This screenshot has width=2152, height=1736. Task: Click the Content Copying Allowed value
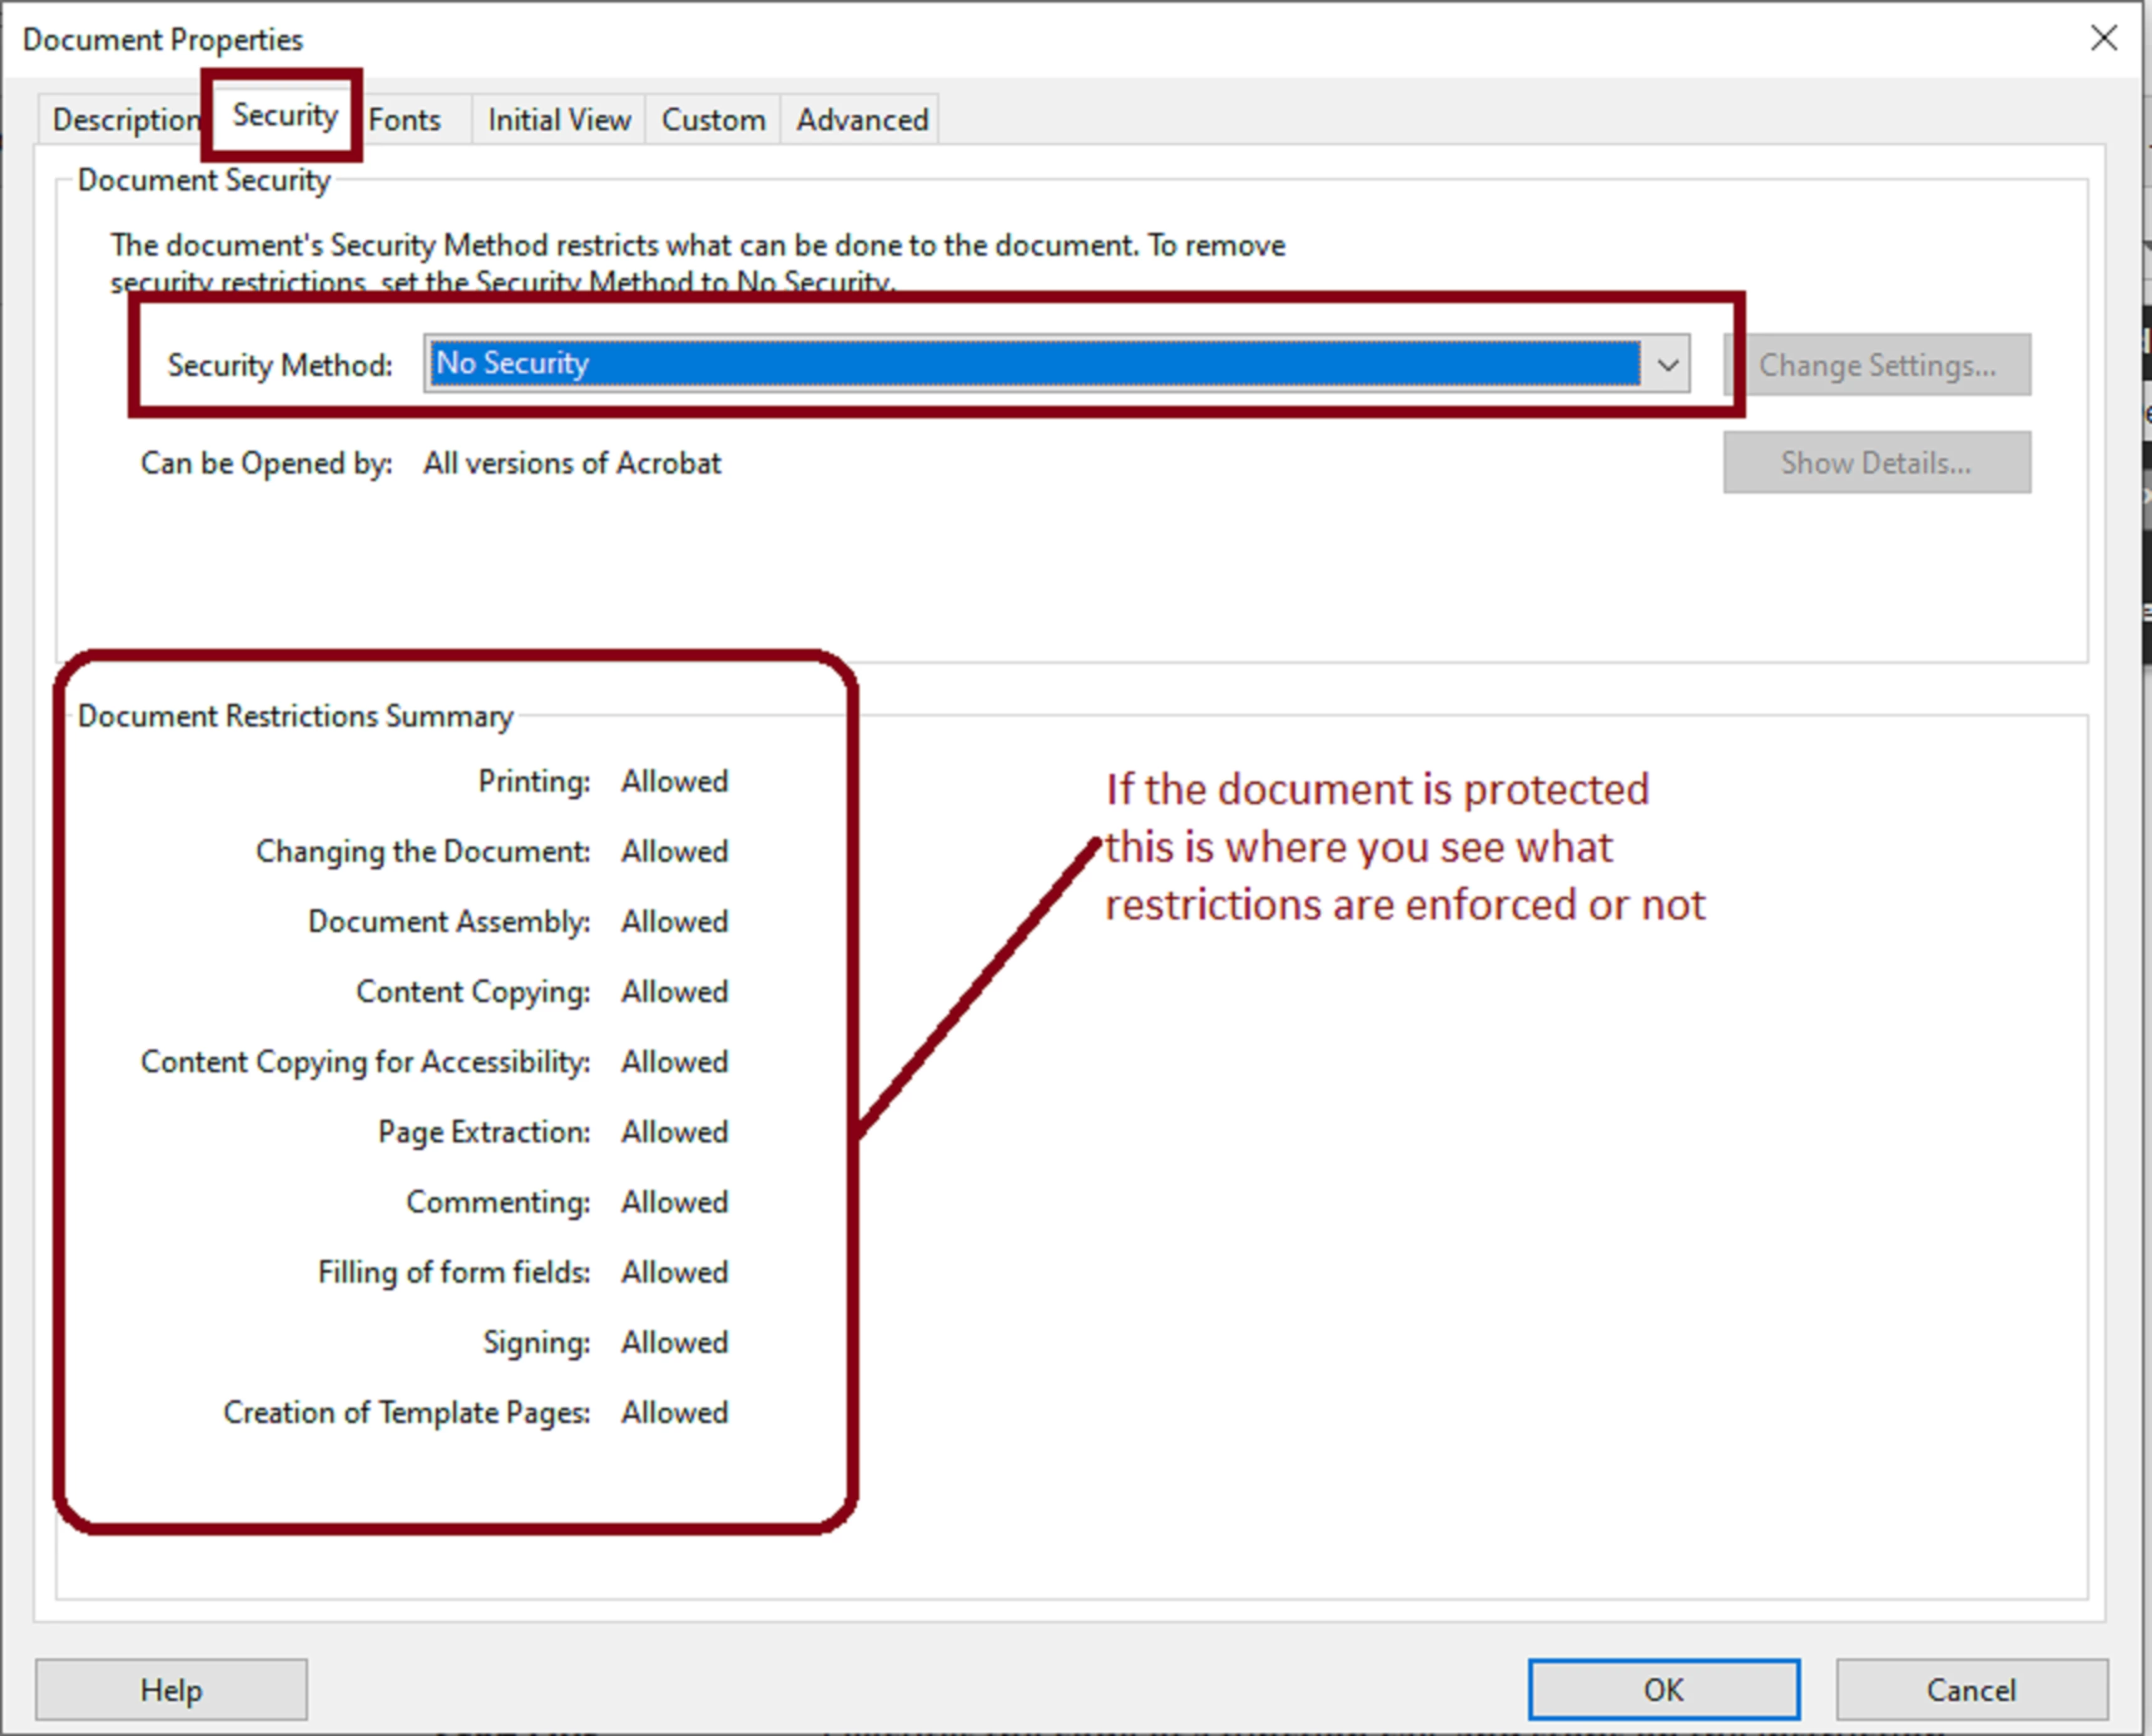pyautogui.click(x=674, y=991)
